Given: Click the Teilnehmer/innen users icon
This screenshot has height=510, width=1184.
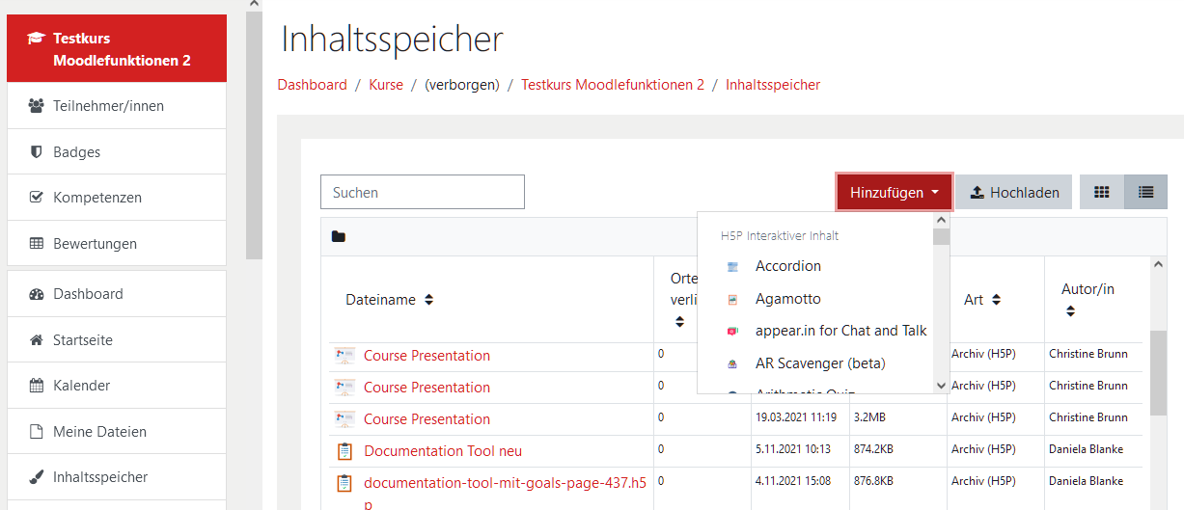Looking at the screenshot, I should (x=37, y=106).
